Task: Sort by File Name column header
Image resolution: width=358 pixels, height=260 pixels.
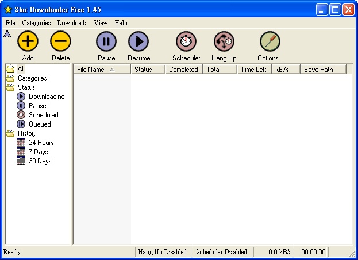Action: (x=102, y=70)
